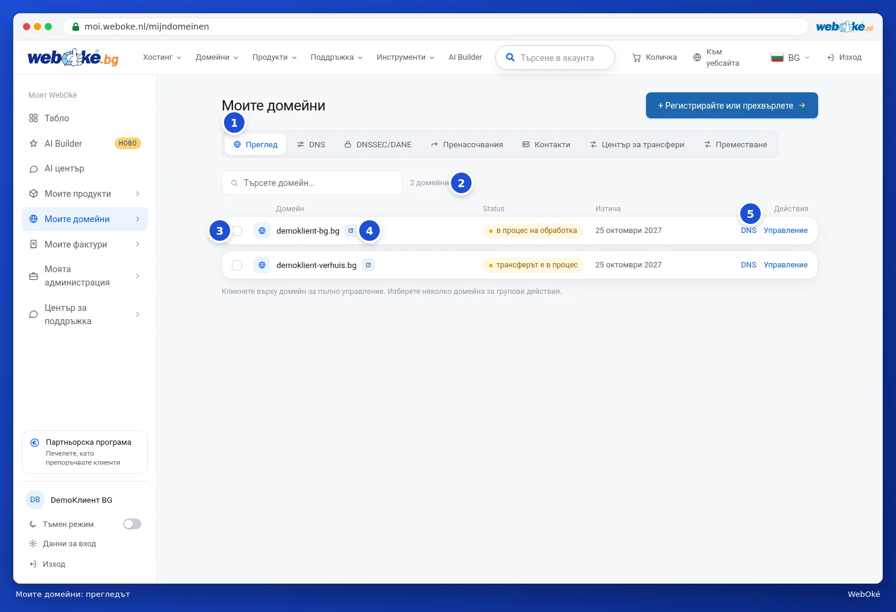Expand Моите продукти in sidebar

click(x=85, y=194)
